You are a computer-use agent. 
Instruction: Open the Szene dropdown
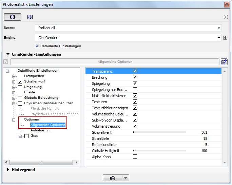pos(128,28)
